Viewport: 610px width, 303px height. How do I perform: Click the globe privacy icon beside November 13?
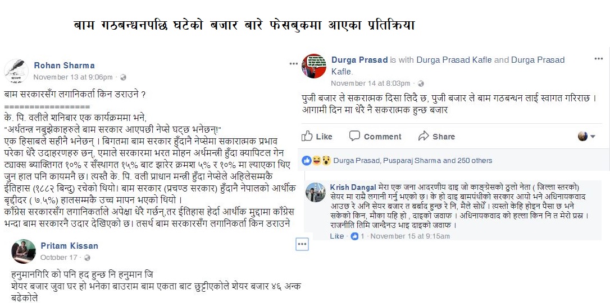pyautogui.click(x=123, y=77)
